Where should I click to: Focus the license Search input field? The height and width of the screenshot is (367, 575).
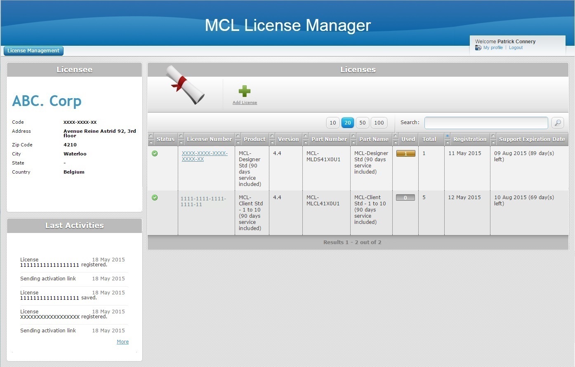486,122
